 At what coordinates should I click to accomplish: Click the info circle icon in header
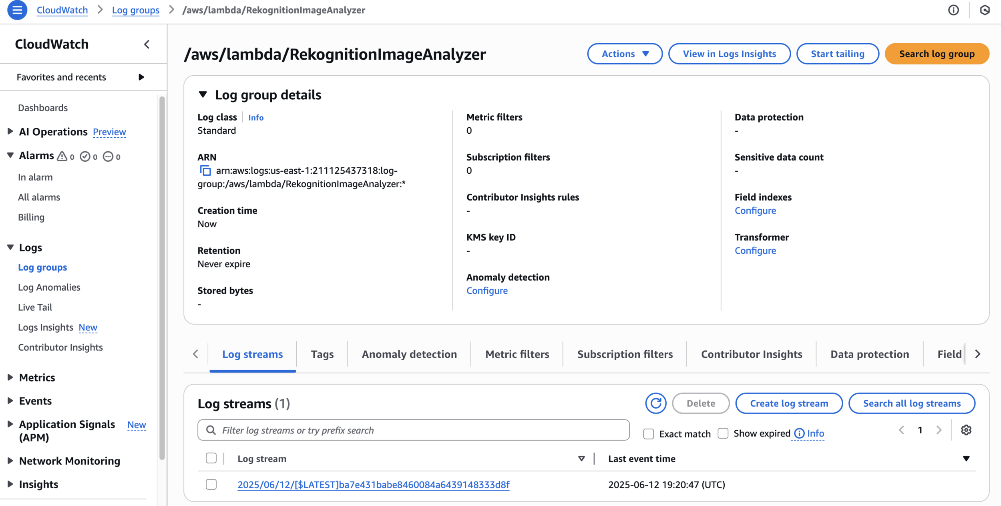tap(953, 10)
